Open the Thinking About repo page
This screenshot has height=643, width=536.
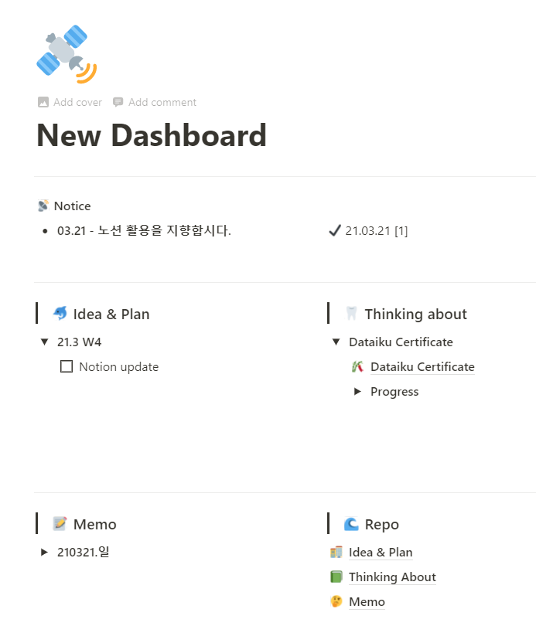392,577
